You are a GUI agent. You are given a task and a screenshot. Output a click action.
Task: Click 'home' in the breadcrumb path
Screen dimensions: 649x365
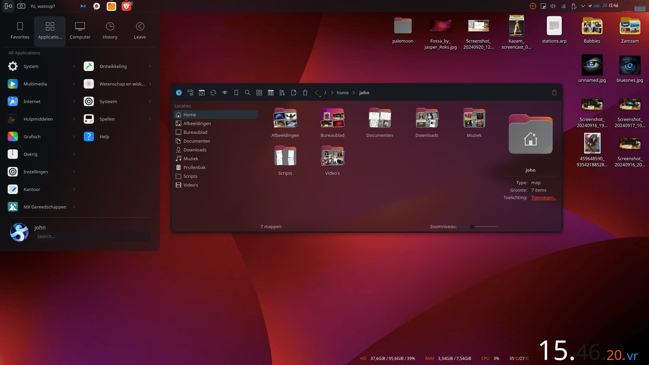[342, 93]
